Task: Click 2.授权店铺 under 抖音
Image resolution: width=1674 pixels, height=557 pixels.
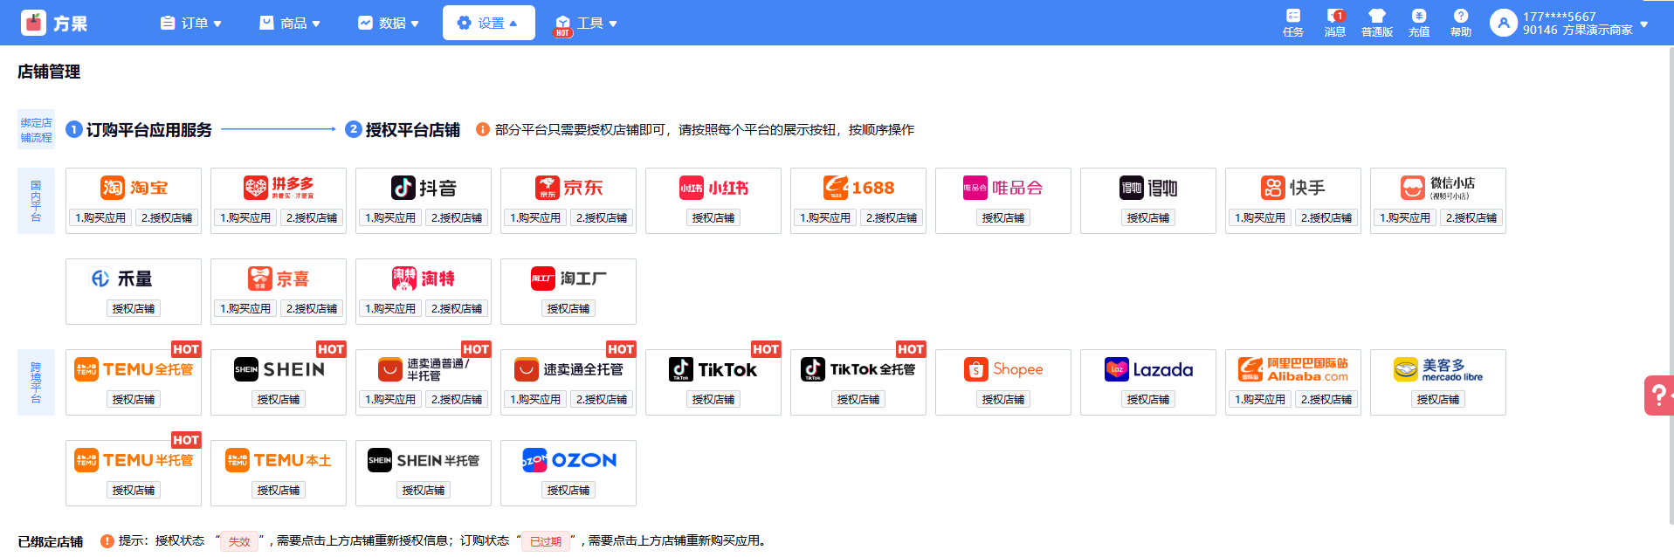Action: [457, 217]
